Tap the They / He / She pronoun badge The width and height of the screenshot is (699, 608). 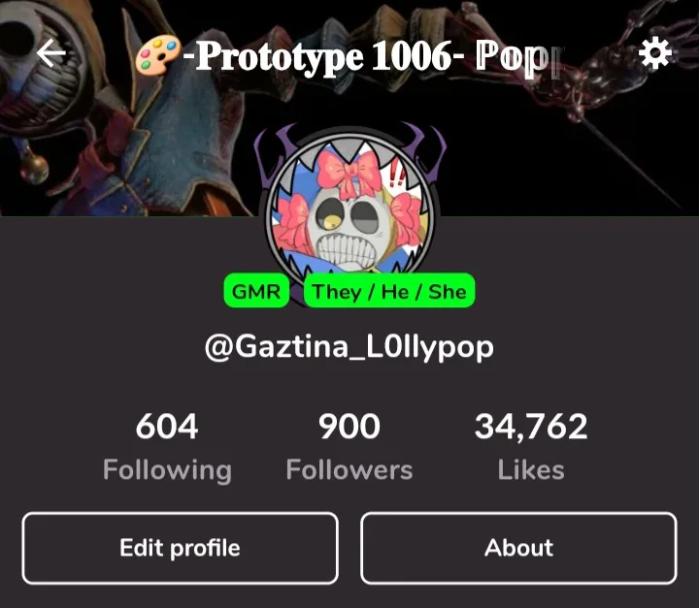tap(389, 291)
